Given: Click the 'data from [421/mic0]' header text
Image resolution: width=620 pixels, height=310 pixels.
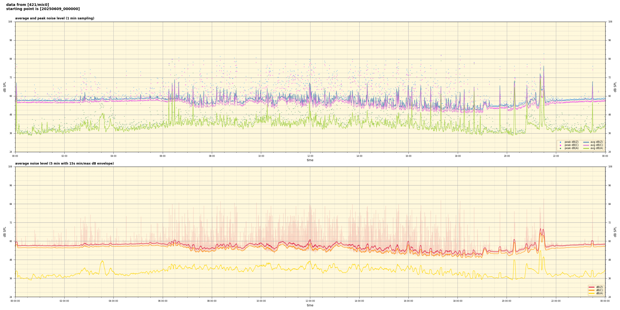Looking at the screenshot, I should click(28, 5).
